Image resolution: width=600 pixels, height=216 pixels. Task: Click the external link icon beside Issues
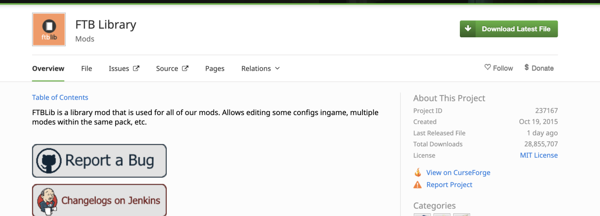point(136,68)
